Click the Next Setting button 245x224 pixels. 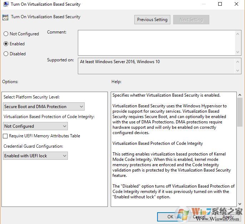pos(191,20)
